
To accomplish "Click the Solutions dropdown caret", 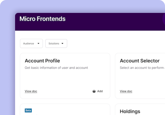I will 62,43.
